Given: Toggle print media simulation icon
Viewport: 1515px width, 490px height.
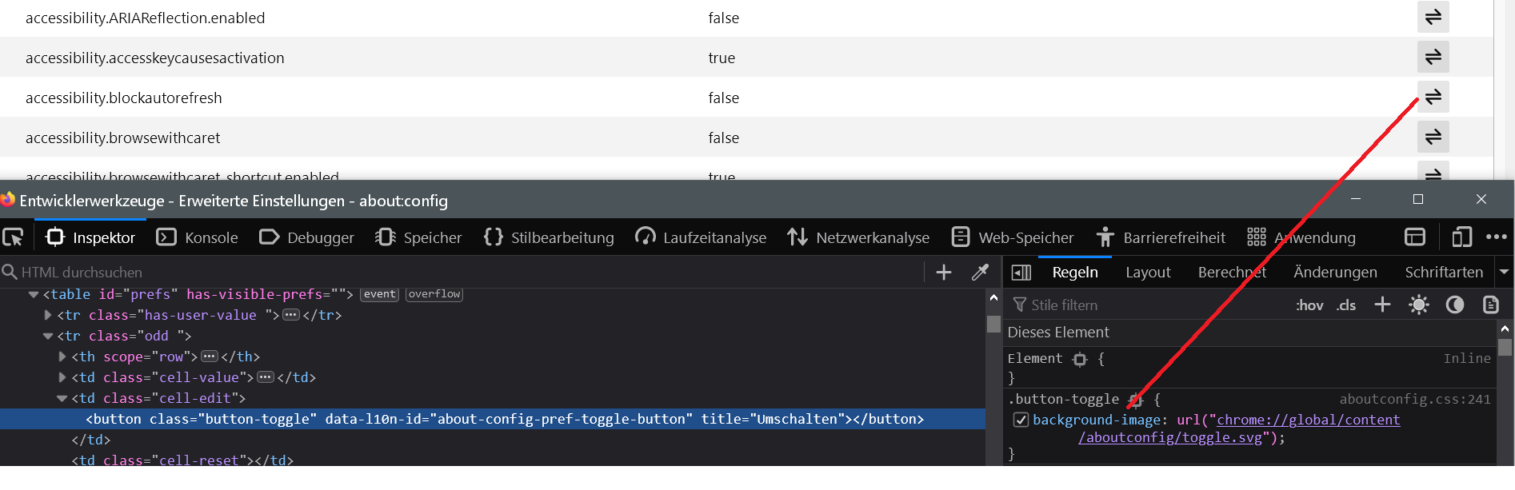Looking at the screenshot, I should 1490,305.
